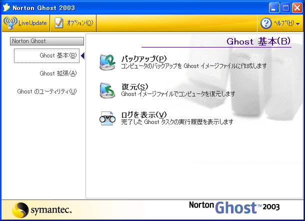This screenshot has height=221, width=305.
Task: Minimize the Norton Ghost 2003 window
Action: click(x=274, y=8)
